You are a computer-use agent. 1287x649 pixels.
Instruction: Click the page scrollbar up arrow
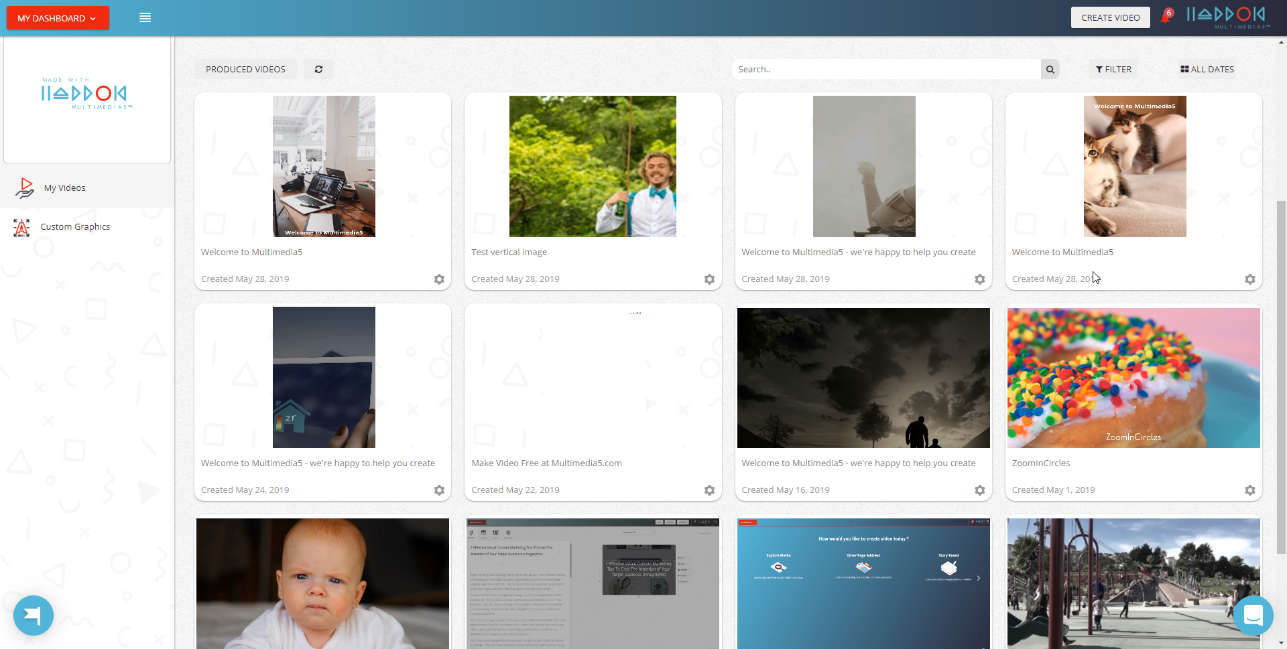(1281, 42)
